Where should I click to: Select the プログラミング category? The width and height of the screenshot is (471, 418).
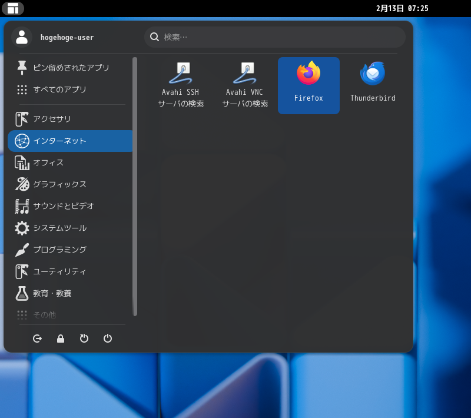click(70, 250)
